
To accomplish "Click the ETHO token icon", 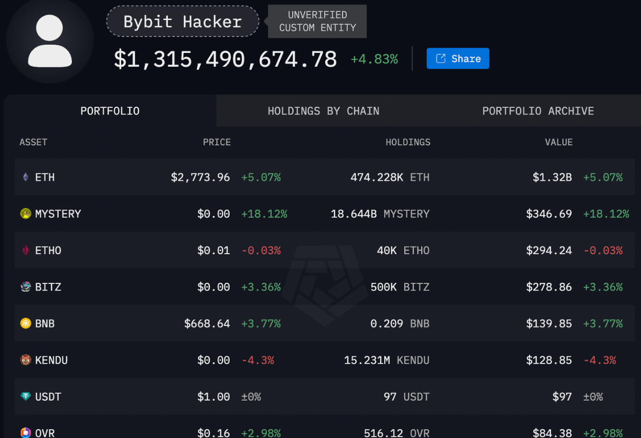I will (25, 250).
